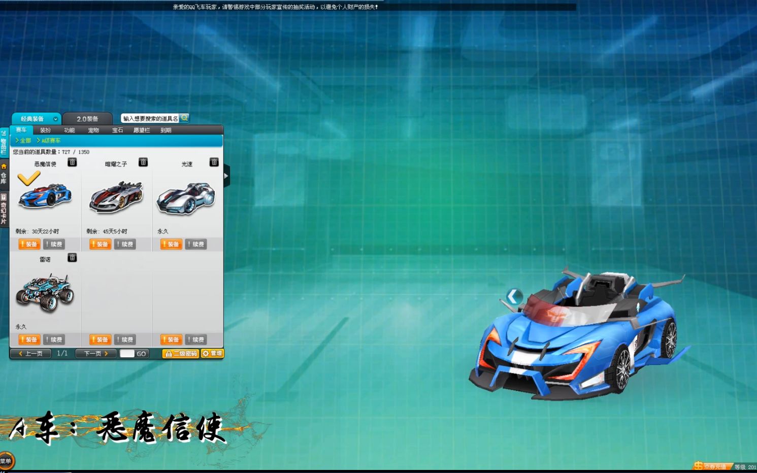The image size is (757, 473).
Task: Open the 物品栏 side tab
Action: click(x=4, y=143)
